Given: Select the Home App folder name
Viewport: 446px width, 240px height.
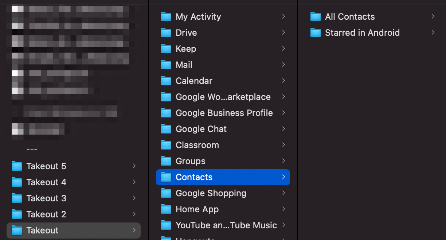Looking at the screenshot, I should pos(197,209).
